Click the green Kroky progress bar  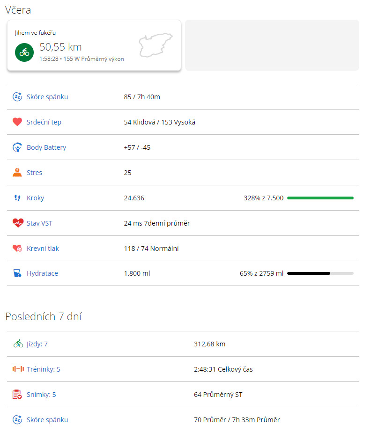click(x=320, y=198)
